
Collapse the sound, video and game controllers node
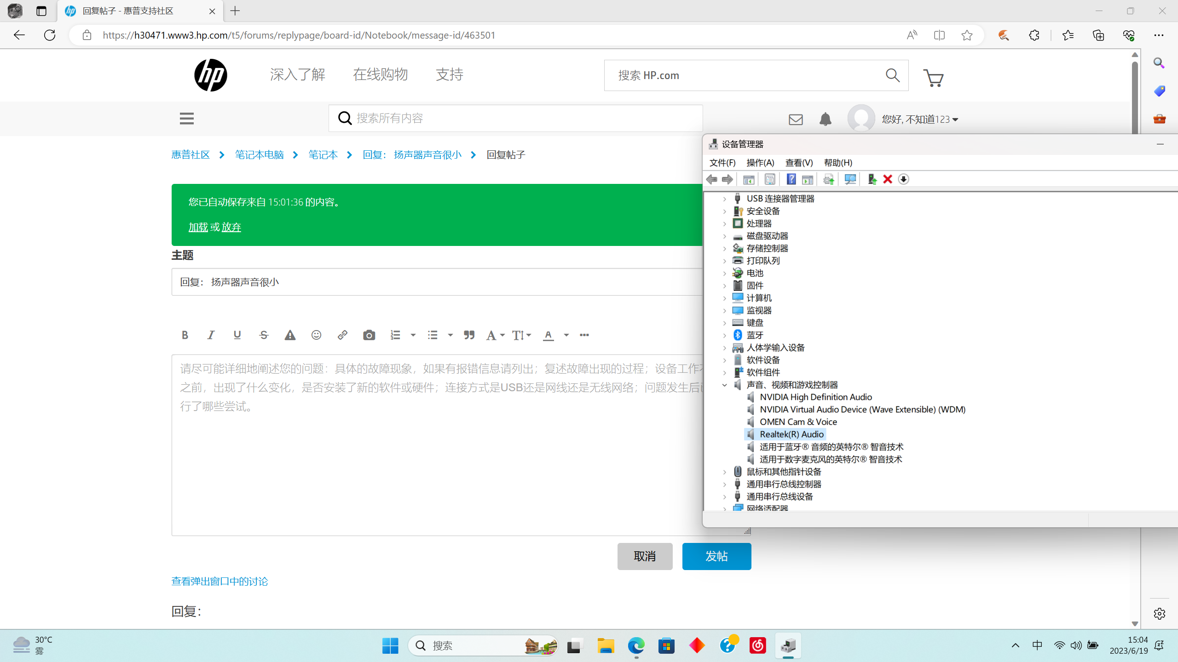point(725,385)
